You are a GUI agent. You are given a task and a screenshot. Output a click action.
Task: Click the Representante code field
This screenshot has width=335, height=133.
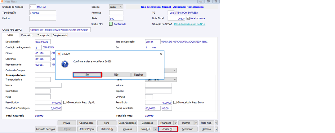tap(43, 65)
